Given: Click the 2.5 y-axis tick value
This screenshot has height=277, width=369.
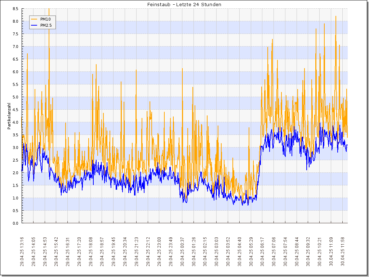Looking at the screenshot, I should [x=15, y=160].
